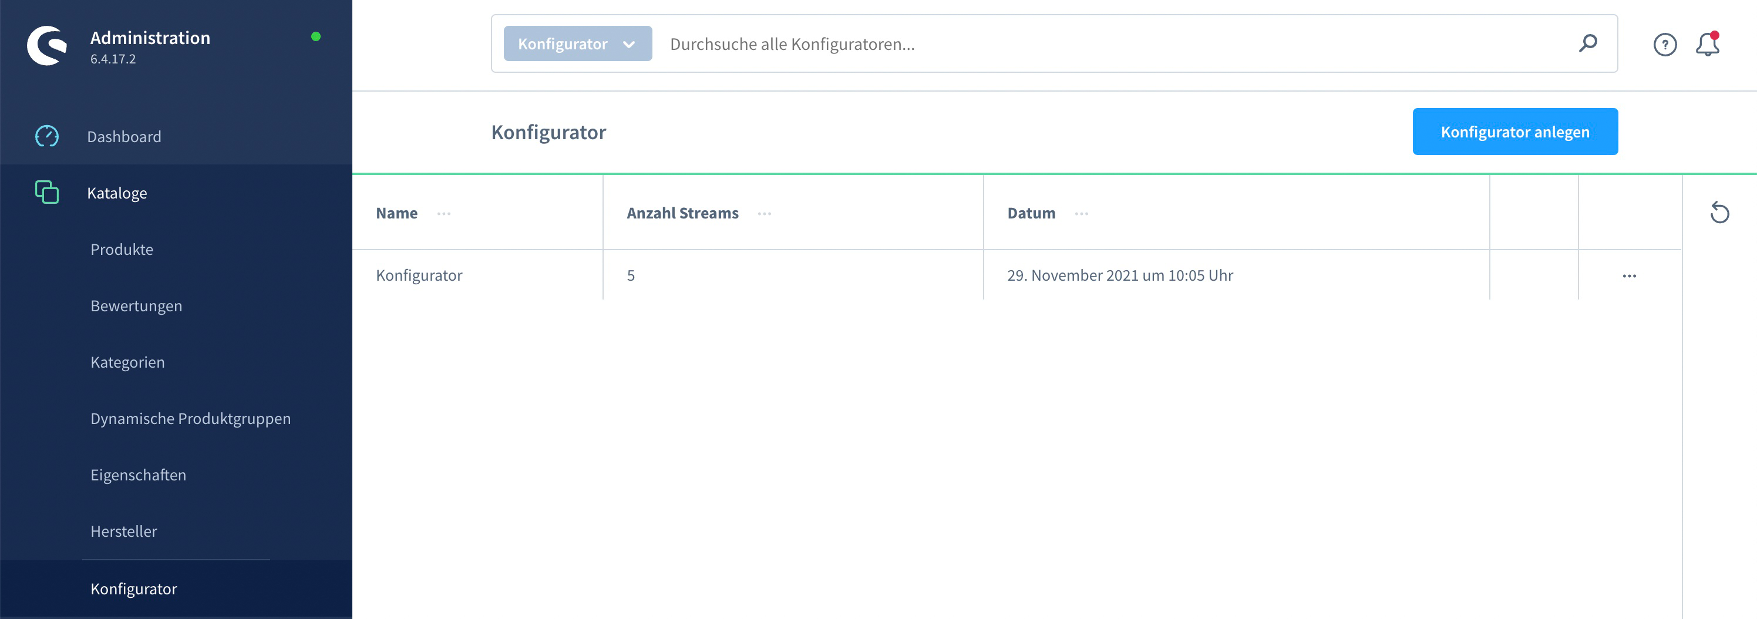Screen dimensions: 1757x619
Task: Go to Produkte in the sidebar
Action: [x=122, y=249]
